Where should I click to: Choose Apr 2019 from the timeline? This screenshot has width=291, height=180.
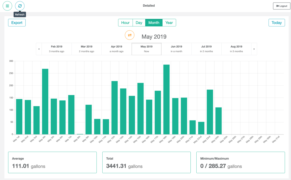pyautogui.click(x=117, y=49)
